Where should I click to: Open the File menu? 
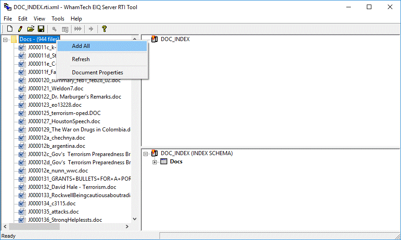click(8, 19)
